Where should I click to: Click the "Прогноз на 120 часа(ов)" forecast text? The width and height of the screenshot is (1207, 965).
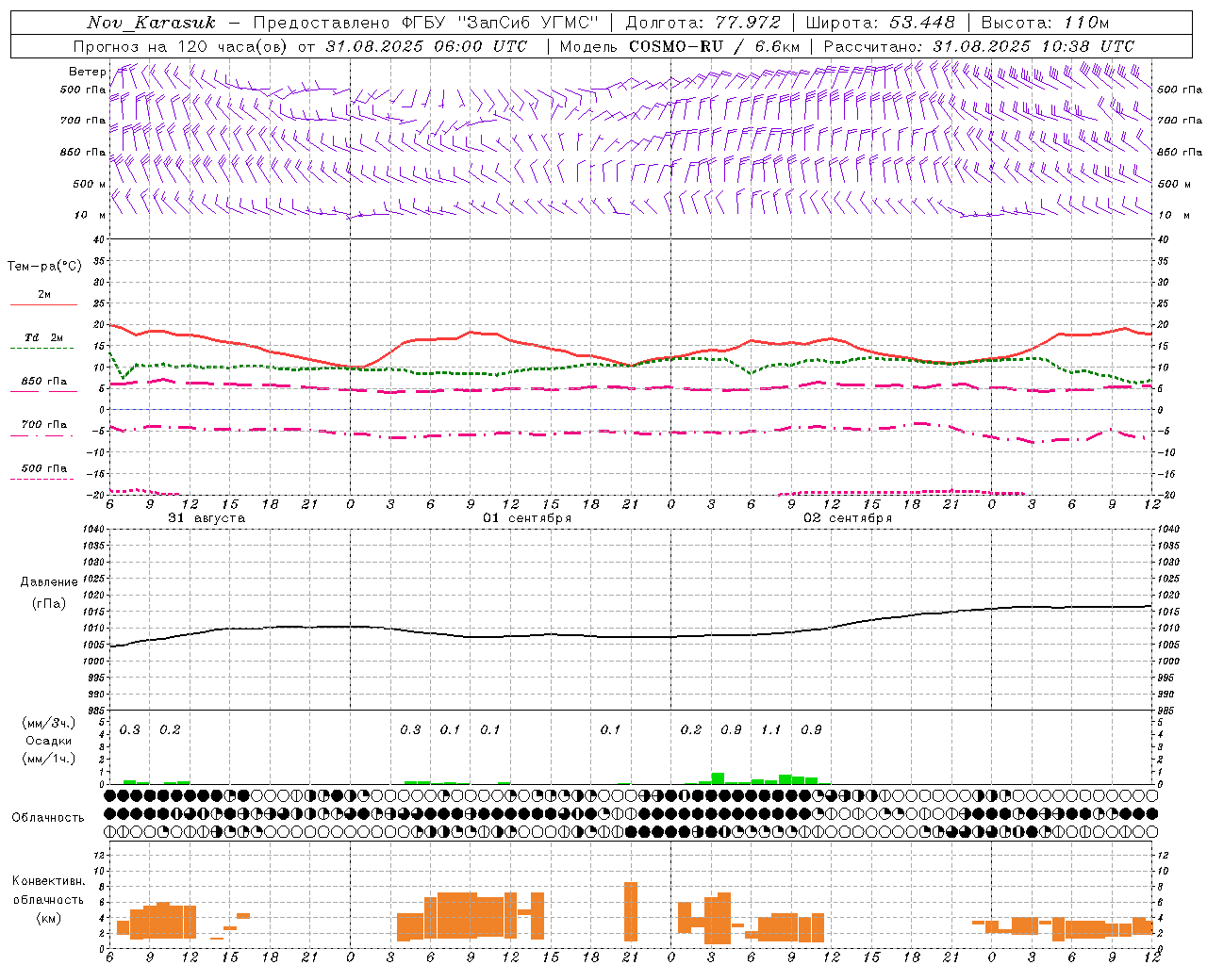pos(181,46)
